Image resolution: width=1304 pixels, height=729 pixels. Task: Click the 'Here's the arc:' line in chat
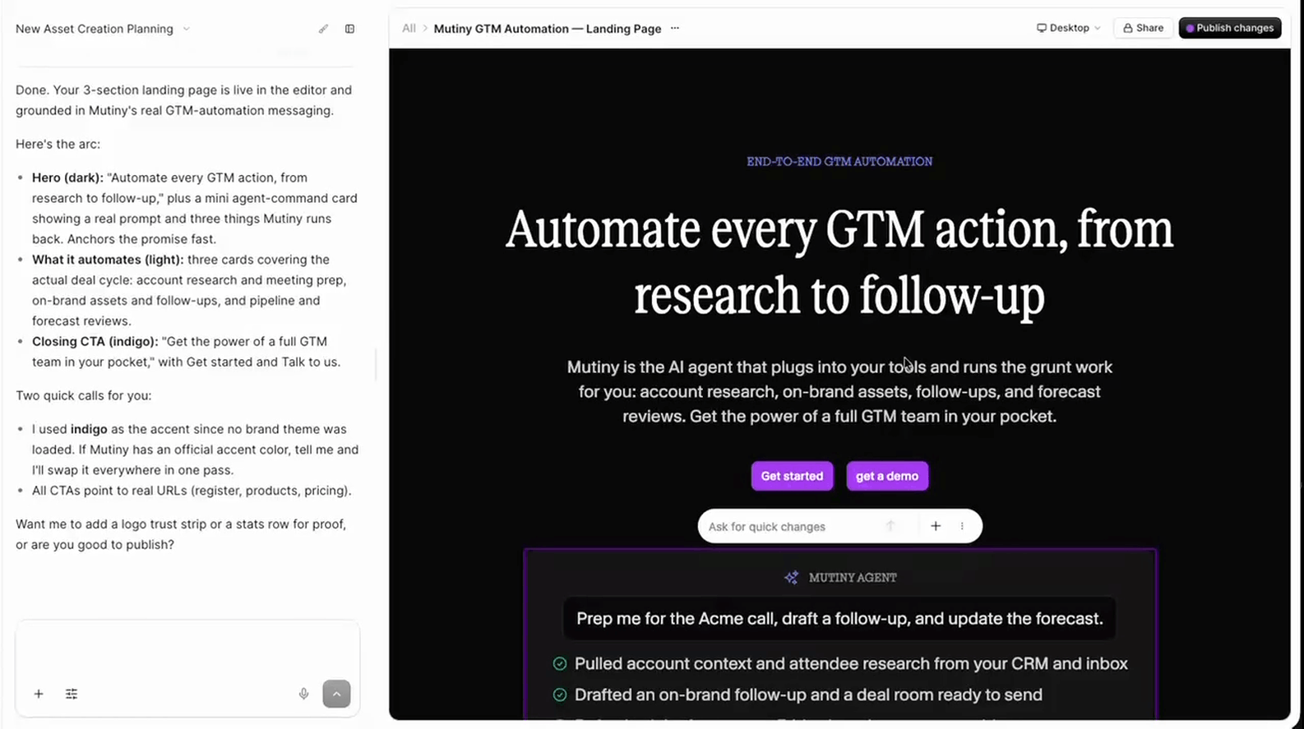58,144
